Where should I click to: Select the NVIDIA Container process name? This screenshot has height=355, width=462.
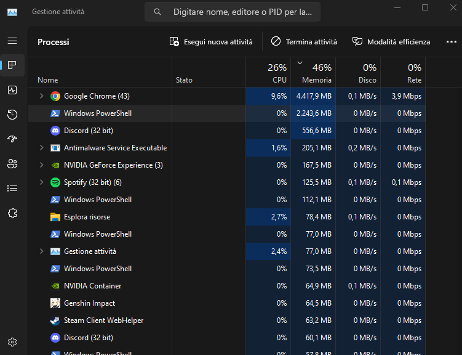coord(92,286)
